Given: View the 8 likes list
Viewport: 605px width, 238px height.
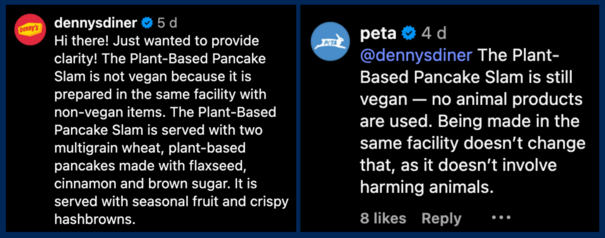Looking at the screenshot, I should point(383,219).
